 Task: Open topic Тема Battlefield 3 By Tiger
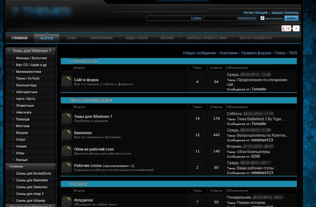(261, 119)
